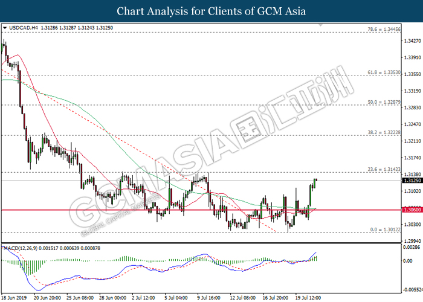Click the small square icon before the MACD label
The height and width of the screenshot is (302, 423).
[3, 248]
